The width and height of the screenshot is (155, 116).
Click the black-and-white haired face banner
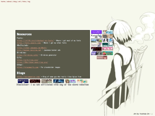pyautogui.click(x=108, y=40)
